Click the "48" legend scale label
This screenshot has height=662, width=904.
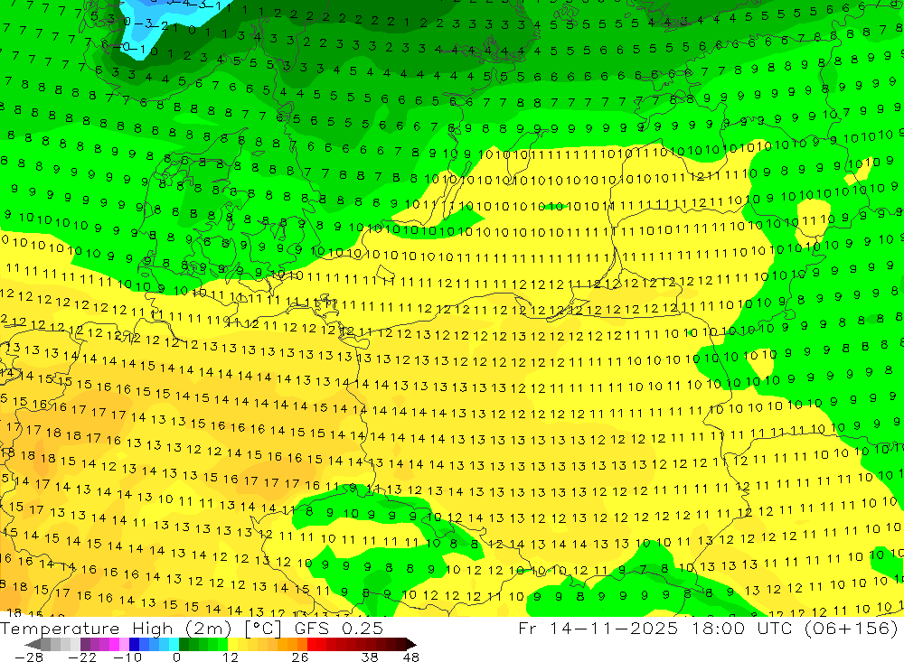[411, 657]
